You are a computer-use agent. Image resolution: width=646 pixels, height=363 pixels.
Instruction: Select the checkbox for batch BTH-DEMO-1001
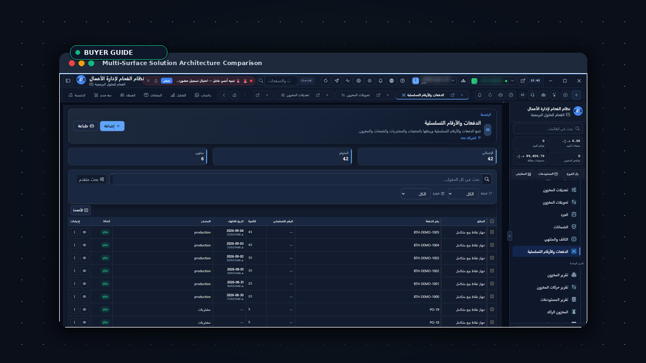[x=491, y=284]
